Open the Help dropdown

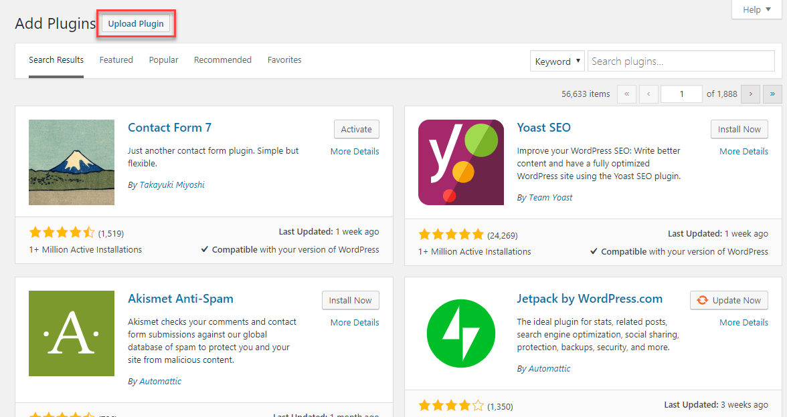pos(756,9)
